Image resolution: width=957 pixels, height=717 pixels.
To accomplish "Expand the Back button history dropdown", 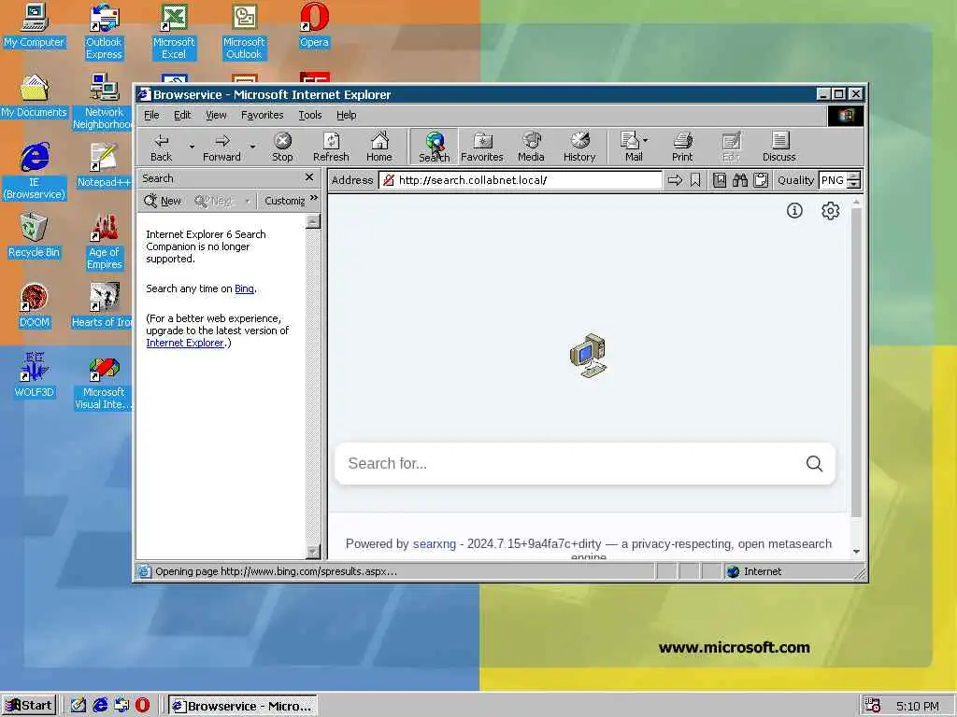I will point(192,147).
